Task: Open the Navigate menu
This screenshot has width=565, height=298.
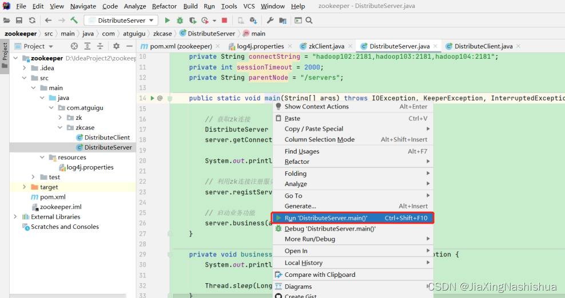Action: (x=83, y=6)
